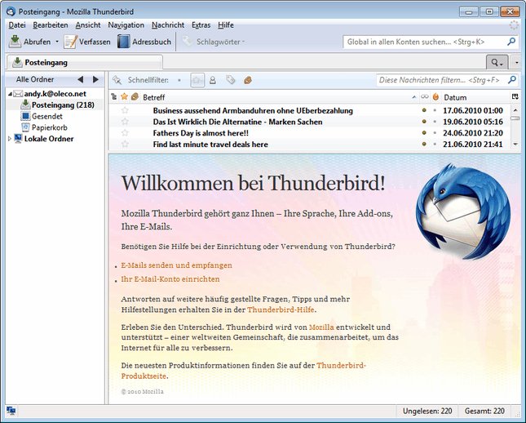Open the Navigation menu

tap(126, 25)
